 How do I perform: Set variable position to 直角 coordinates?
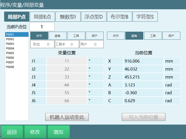58,36
